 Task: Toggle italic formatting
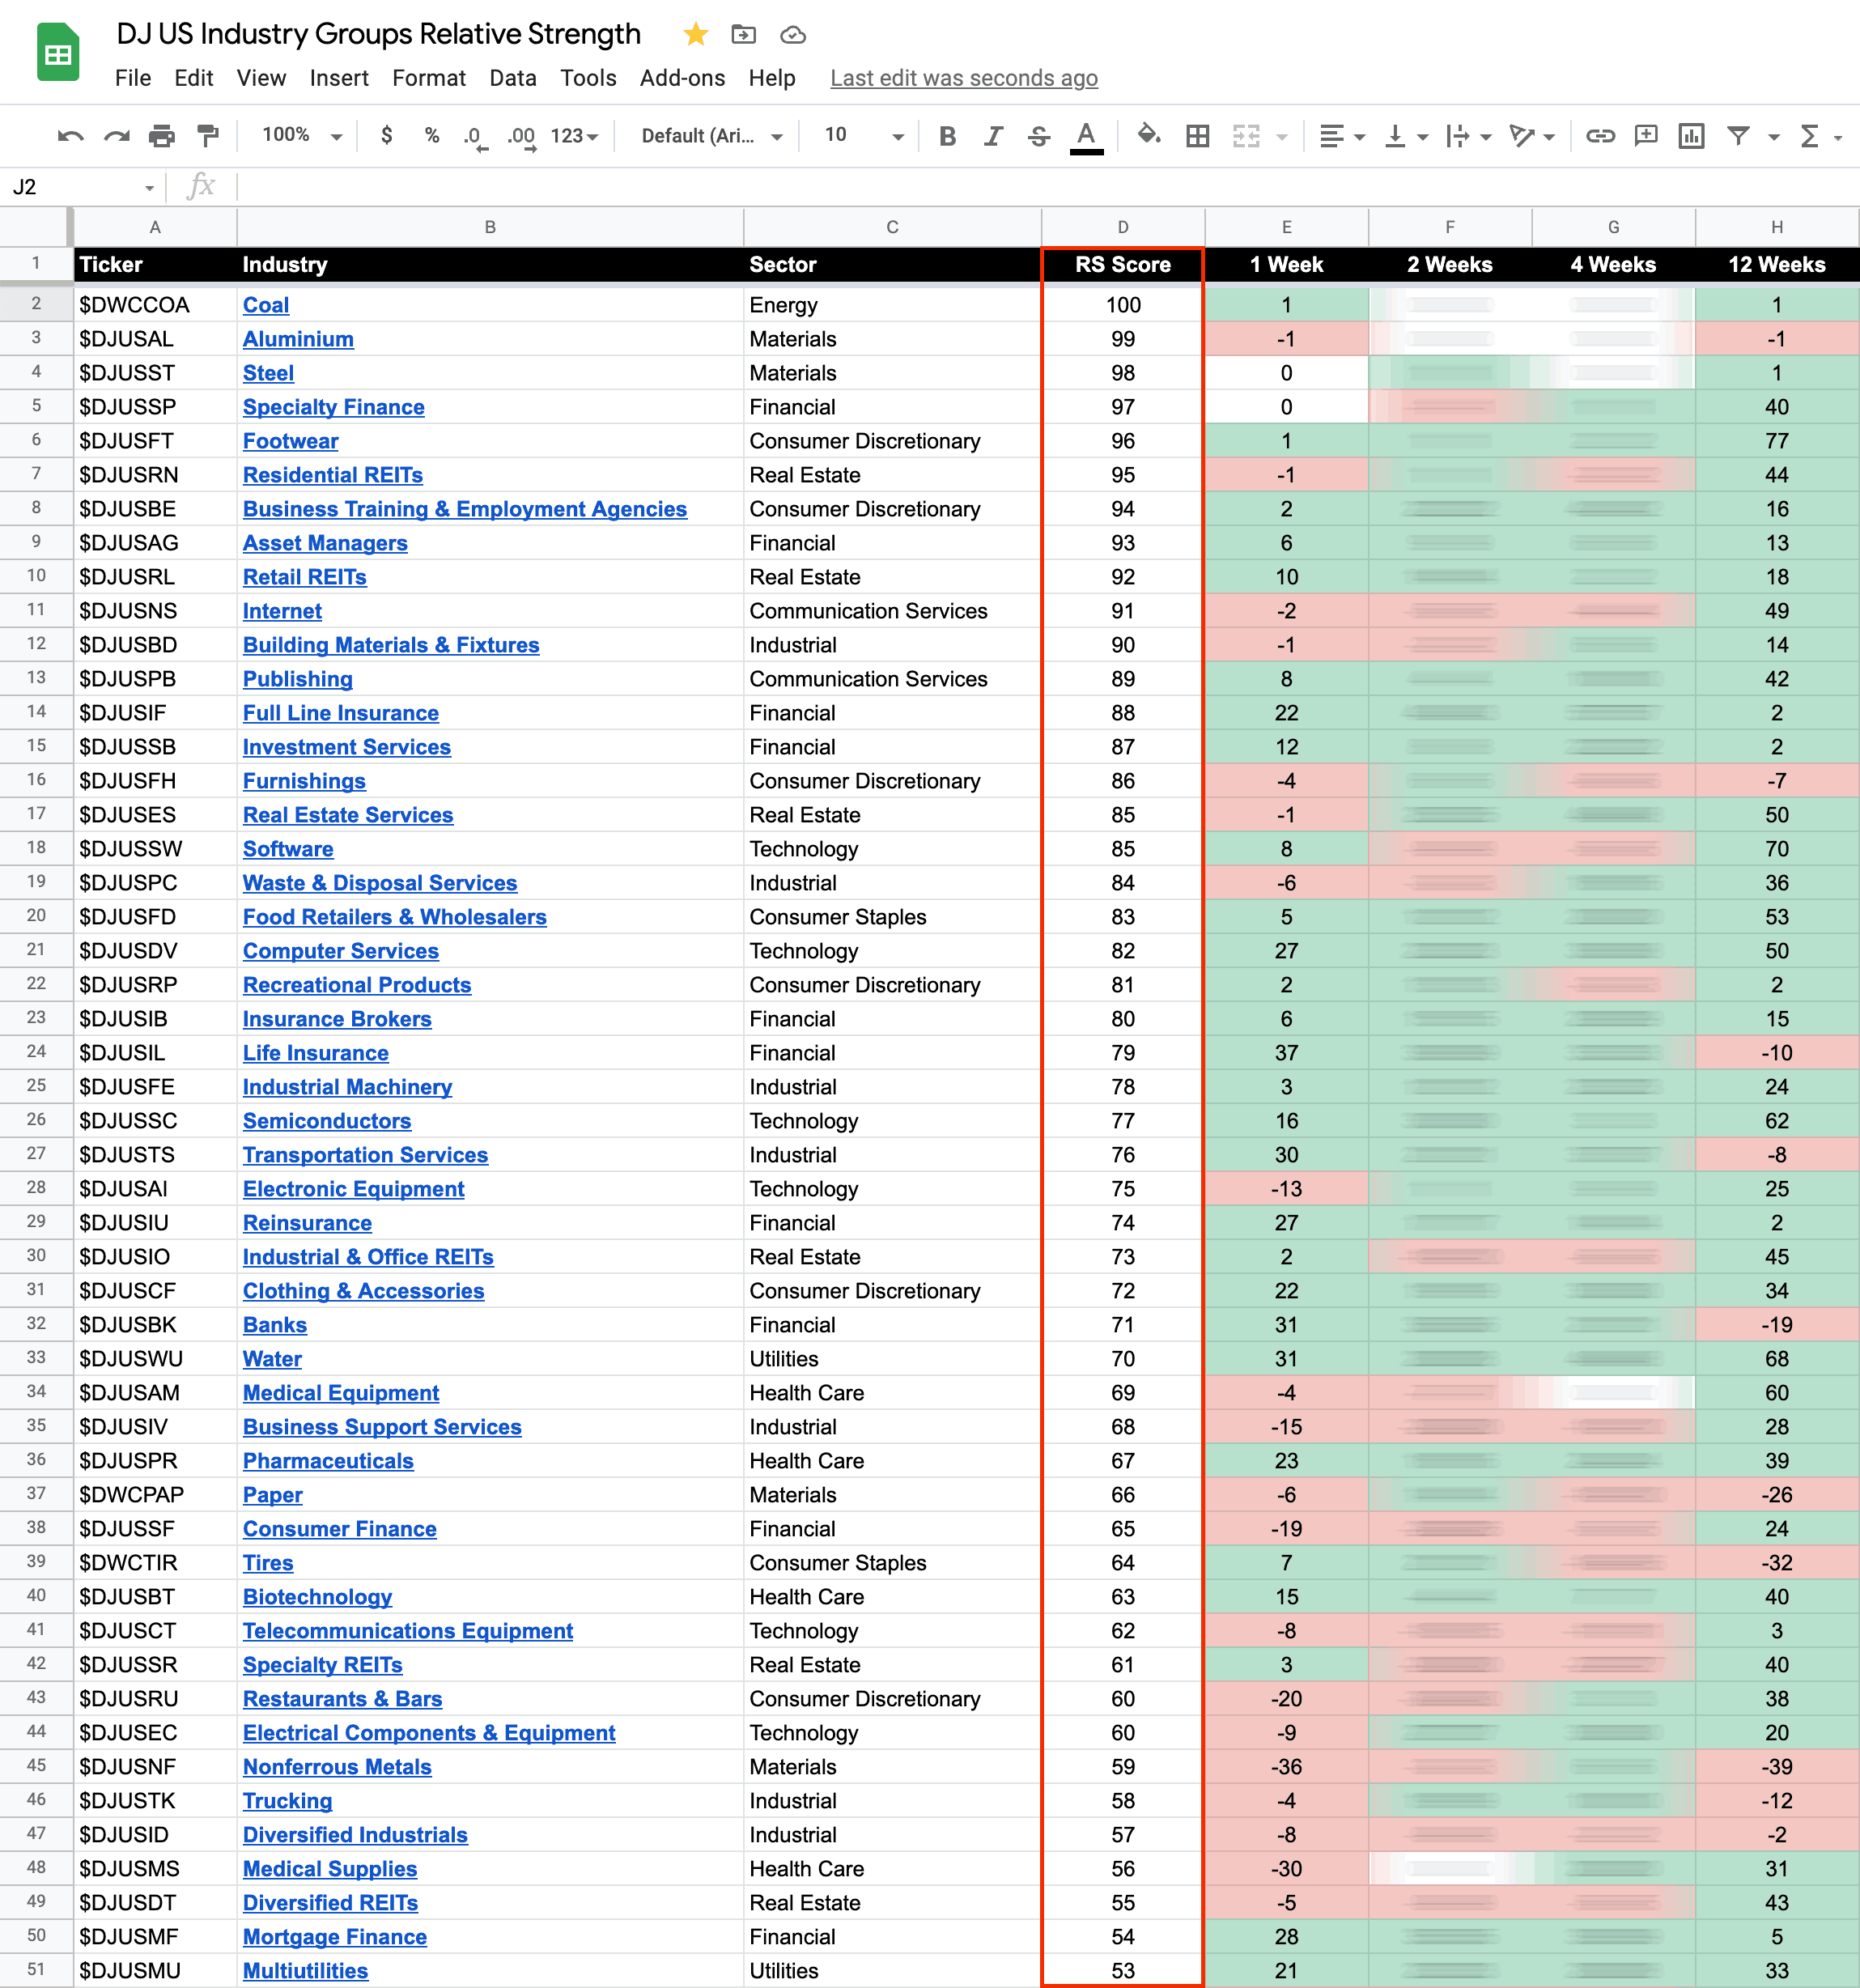[x=993, y=136]
